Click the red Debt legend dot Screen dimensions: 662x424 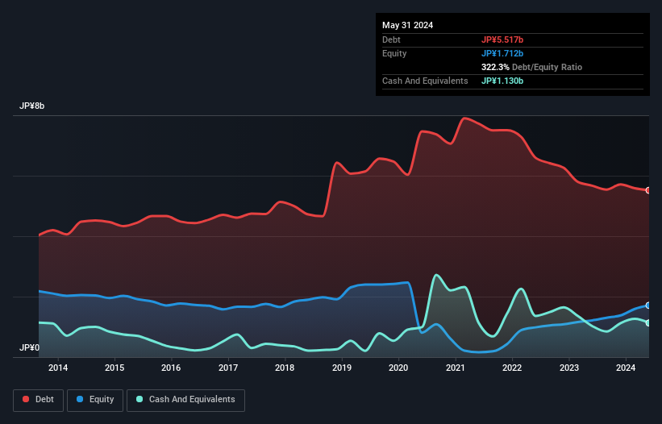click(26, 399)
